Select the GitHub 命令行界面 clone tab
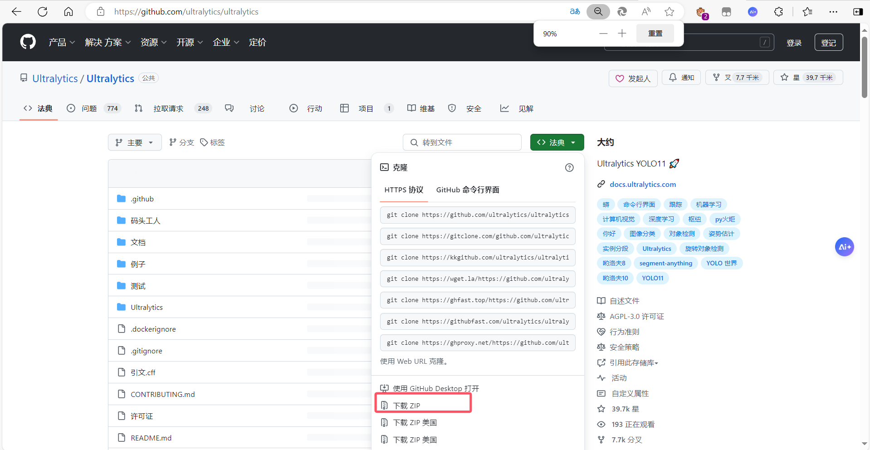This screenshot has width=870, height=450. 468,190
